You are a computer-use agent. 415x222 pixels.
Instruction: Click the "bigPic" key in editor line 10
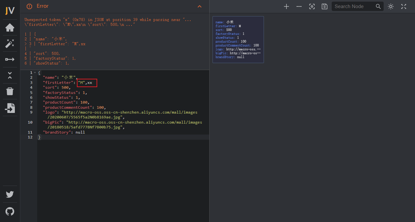coord(52,122)
